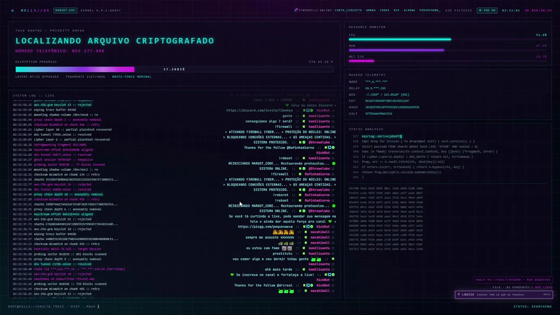This screenshot has width=560, height=315.
Task: Click the CPU usage bar
Action: 448,39
